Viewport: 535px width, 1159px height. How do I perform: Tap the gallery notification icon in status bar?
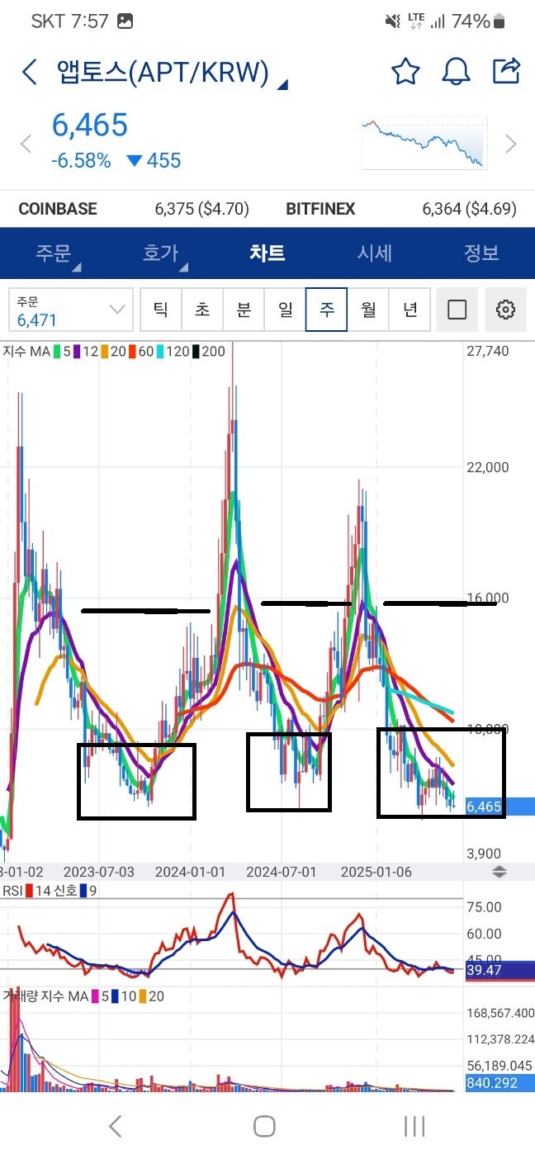(x=125, y=21)
